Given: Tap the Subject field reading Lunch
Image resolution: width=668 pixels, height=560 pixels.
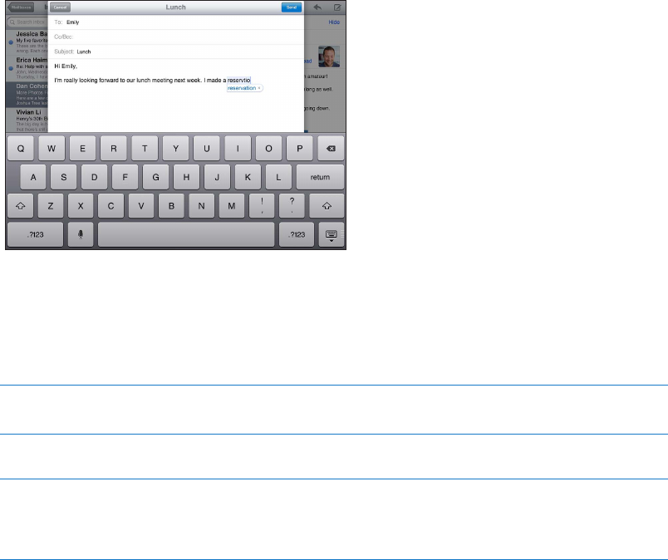Looking at the screenshot, I should tap(176, 52).
